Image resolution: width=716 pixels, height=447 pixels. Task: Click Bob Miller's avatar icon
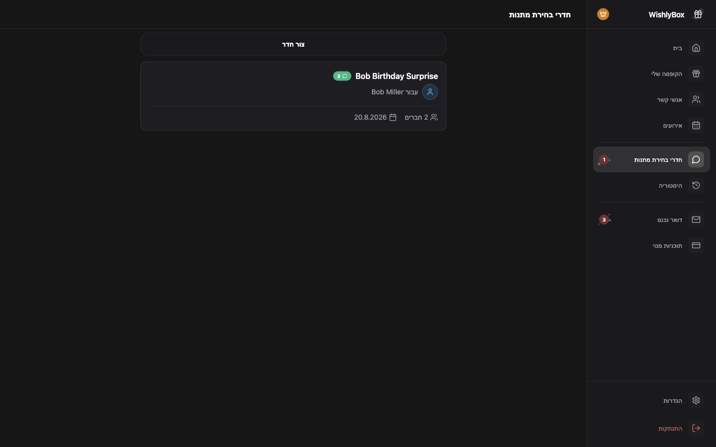(x=430, y=92)
